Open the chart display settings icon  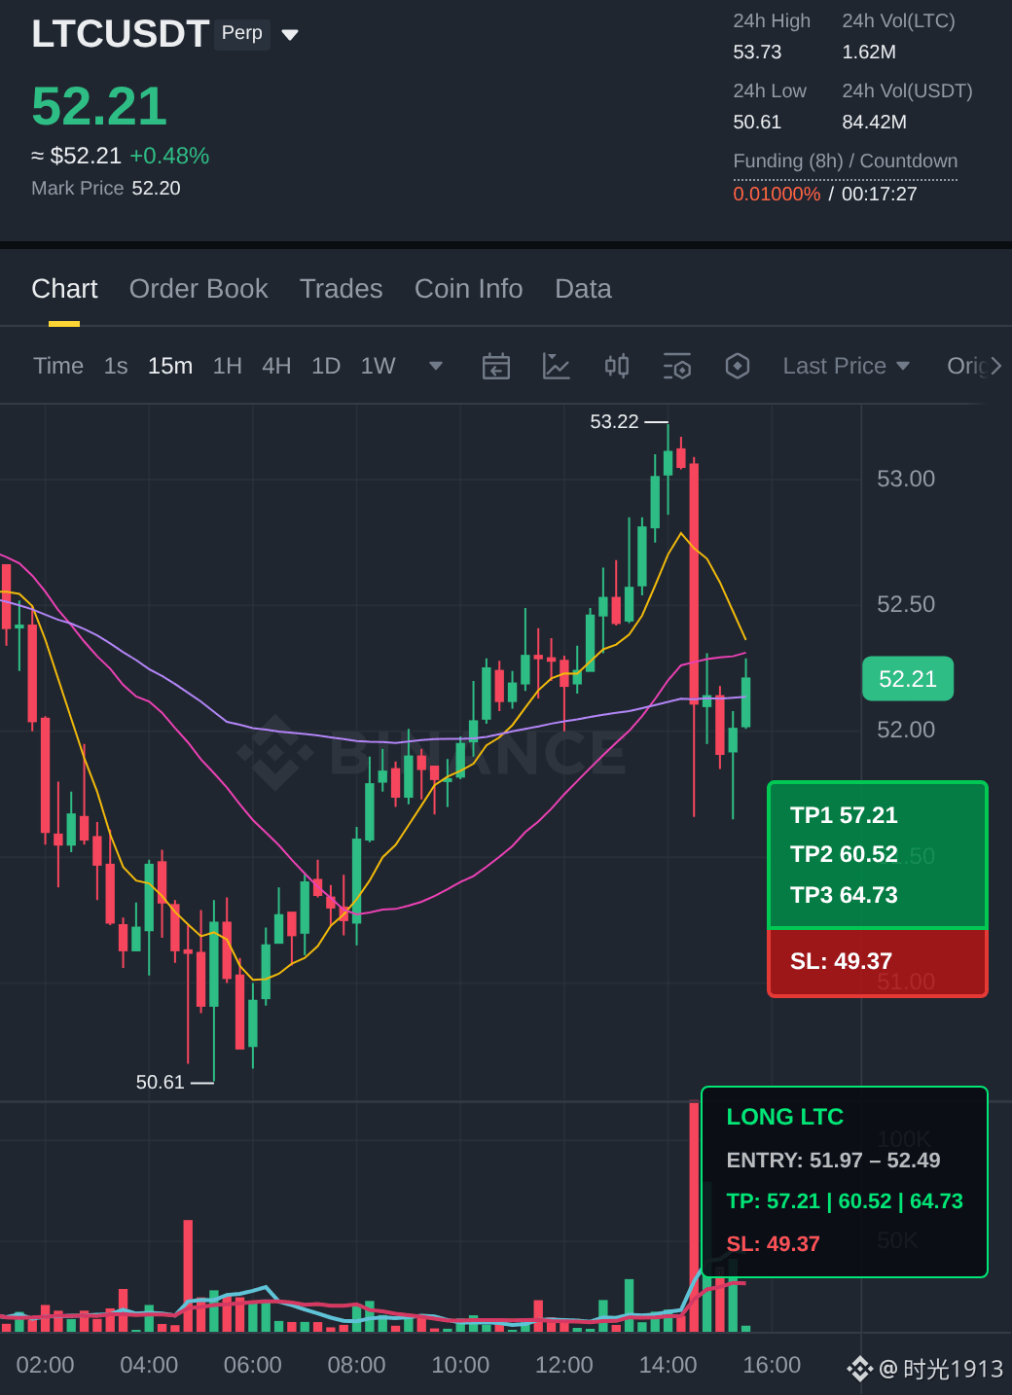pos(677,366)
